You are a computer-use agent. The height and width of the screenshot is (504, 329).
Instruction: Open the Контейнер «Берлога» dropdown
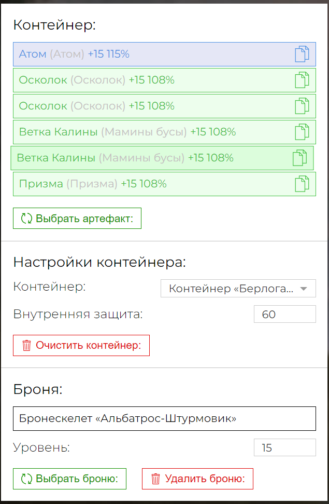pyautogui.click(x=232, y=289)
